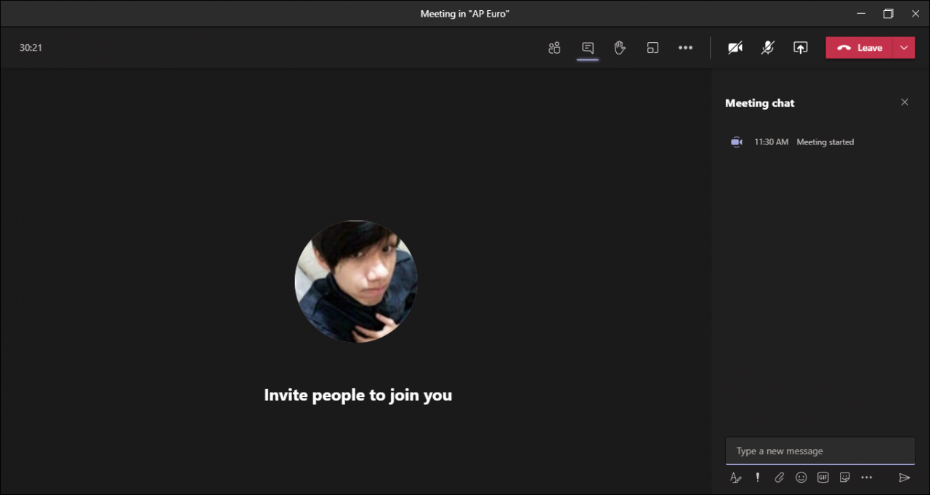The height and width of the screenshot is (495, 930).
Task: Close the meeting window
Action: 914,14
